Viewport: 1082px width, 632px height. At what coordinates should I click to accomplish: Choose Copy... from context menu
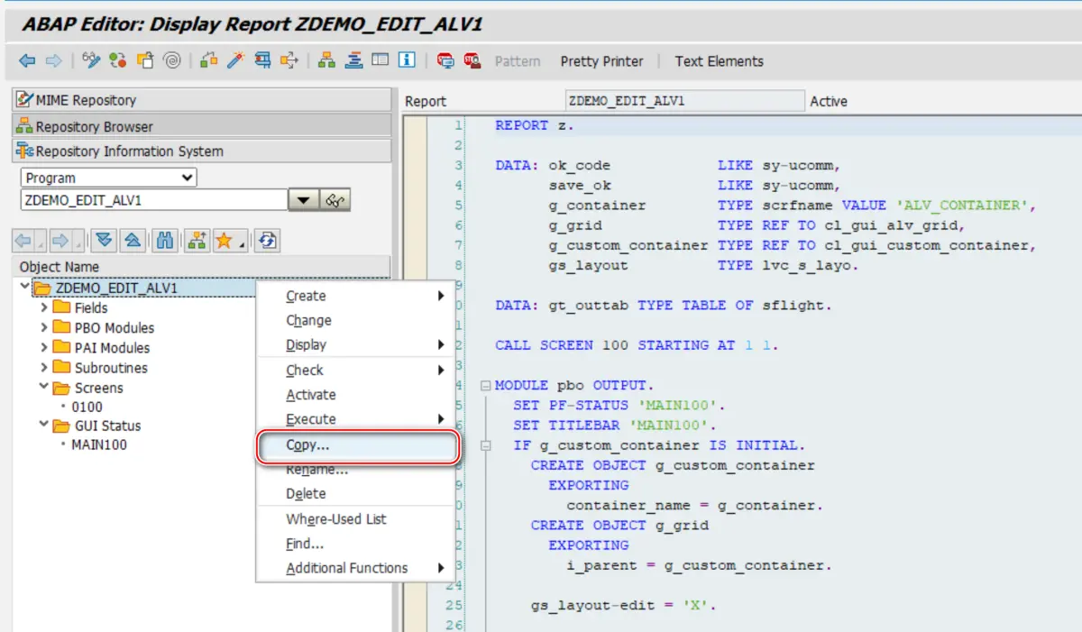tap(358, 445)
